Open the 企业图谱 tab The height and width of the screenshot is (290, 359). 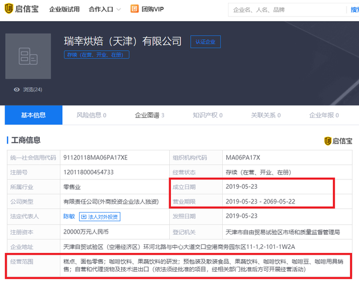(149, 115)
